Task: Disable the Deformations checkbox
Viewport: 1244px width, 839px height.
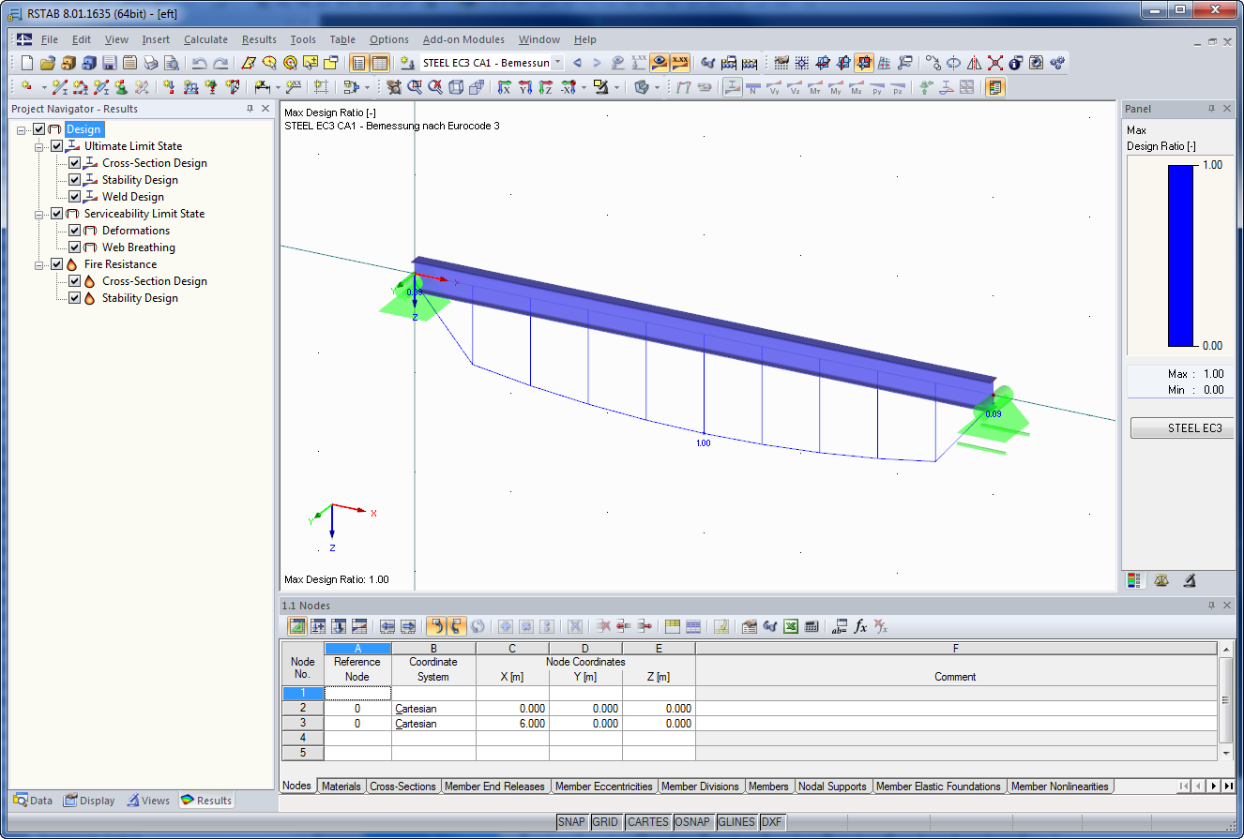Action: click(73, 230)
